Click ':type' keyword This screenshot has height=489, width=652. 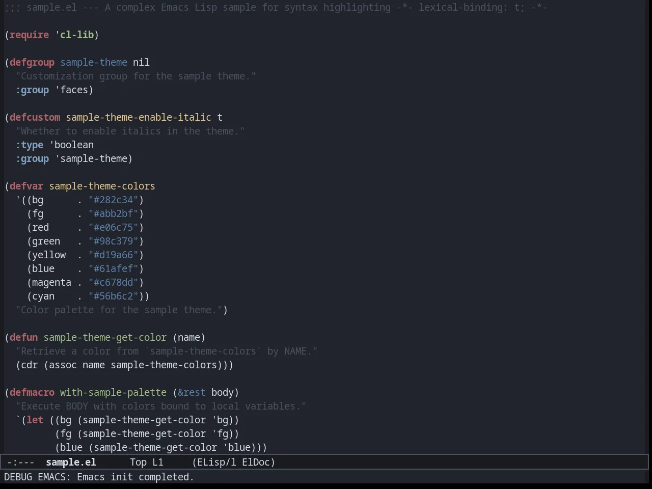pyautogui.click(x=29, y=145)
